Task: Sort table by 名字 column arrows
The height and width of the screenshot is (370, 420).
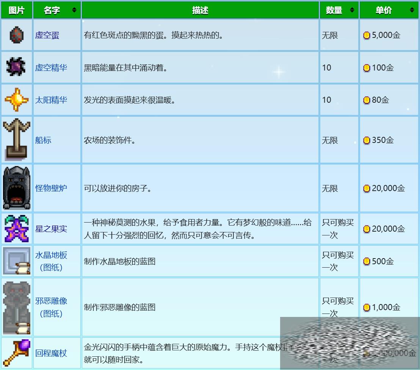Action: click(x=74, y=10)
